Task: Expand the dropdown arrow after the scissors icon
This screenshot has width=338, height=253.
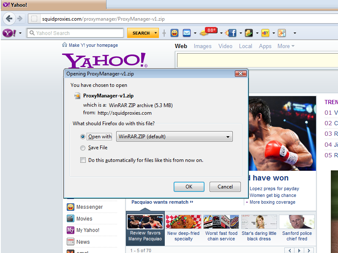Action: point(294,33)
